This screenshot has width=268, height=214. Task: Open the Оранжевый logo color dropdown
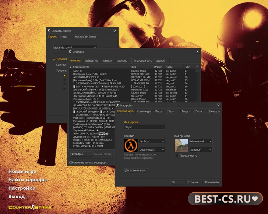(x=152, y=150)
